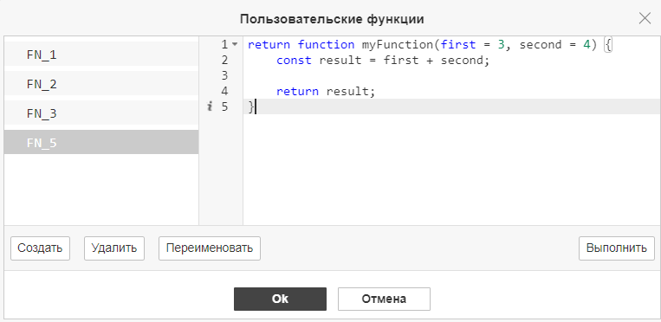Collapse code fold arrow on line 1
This screenshot has width=661, height=322.
pyautogui.click(x=235, y=44)
